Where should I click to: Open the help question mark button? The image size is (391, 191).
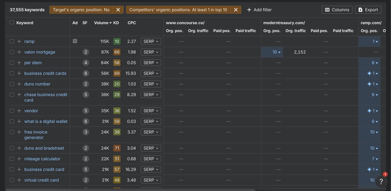(x=381, y=182)
